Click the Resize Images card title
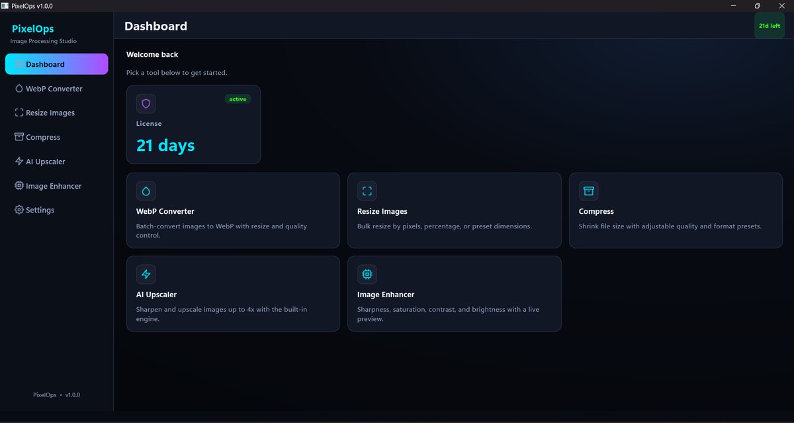 pos(382,212)
